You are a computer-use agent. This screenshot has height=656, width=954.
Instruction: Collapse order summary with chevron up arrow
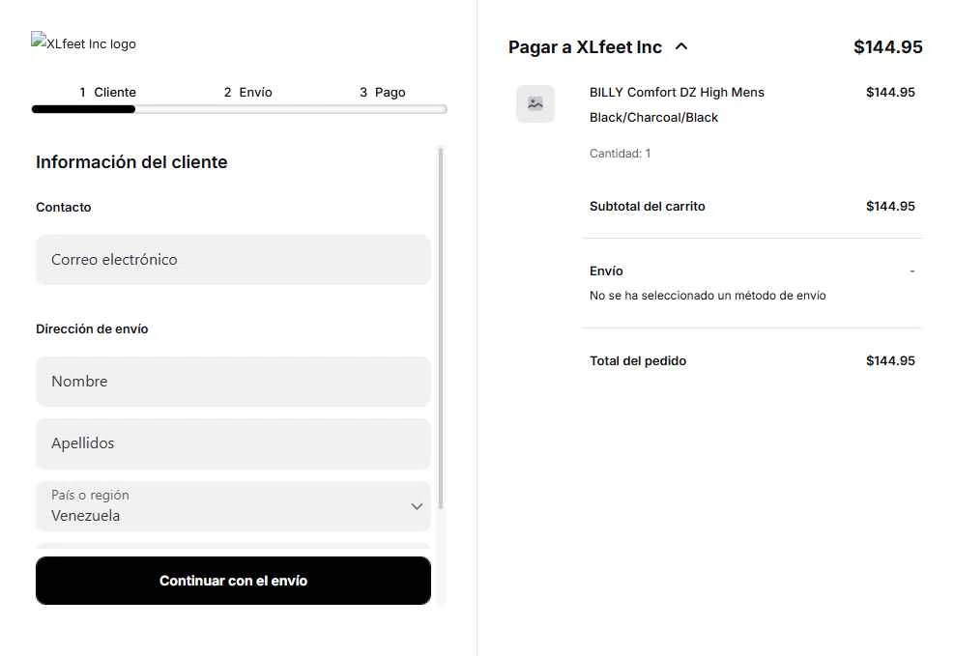[x=681, y=46]
